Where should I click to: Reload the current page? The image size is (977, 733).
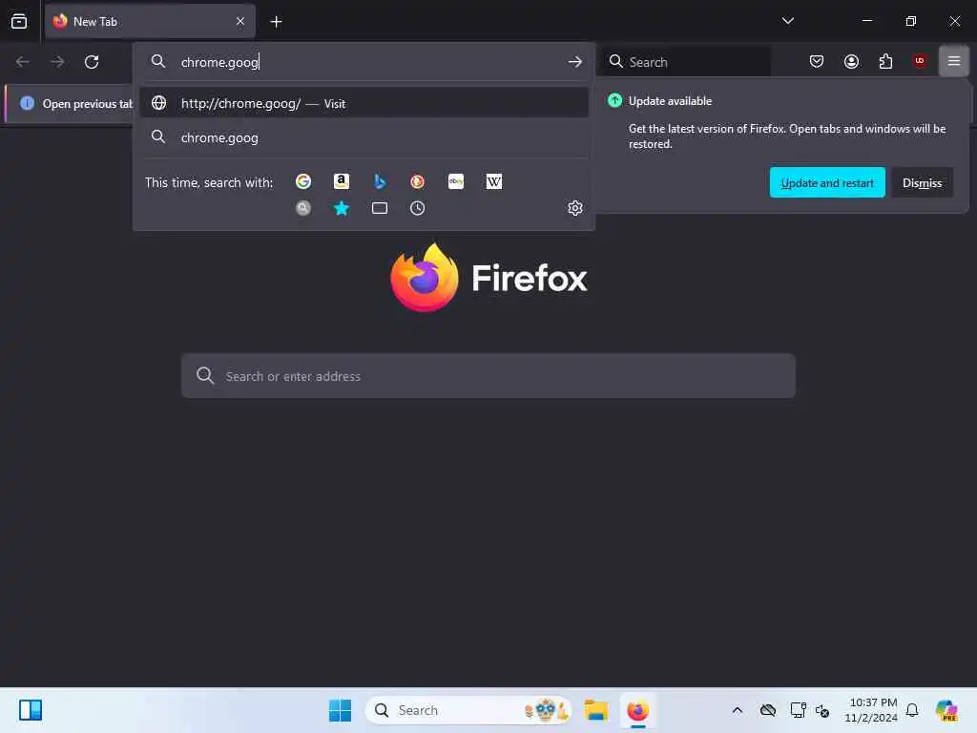click(92, 62)
